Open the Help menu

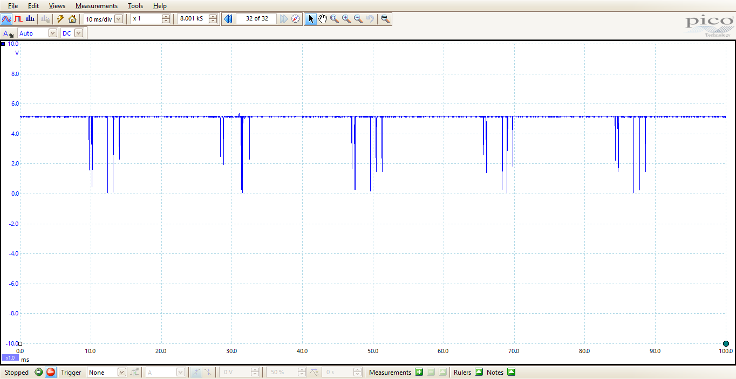coord(160,6)
